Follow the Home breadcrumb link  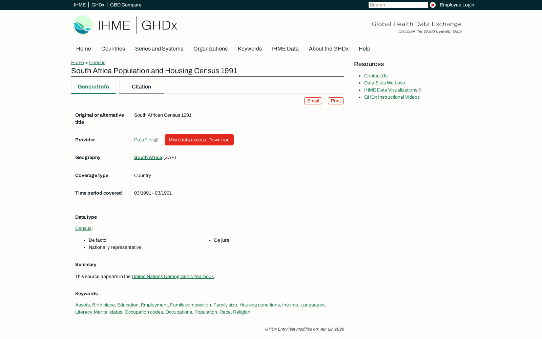78,62
